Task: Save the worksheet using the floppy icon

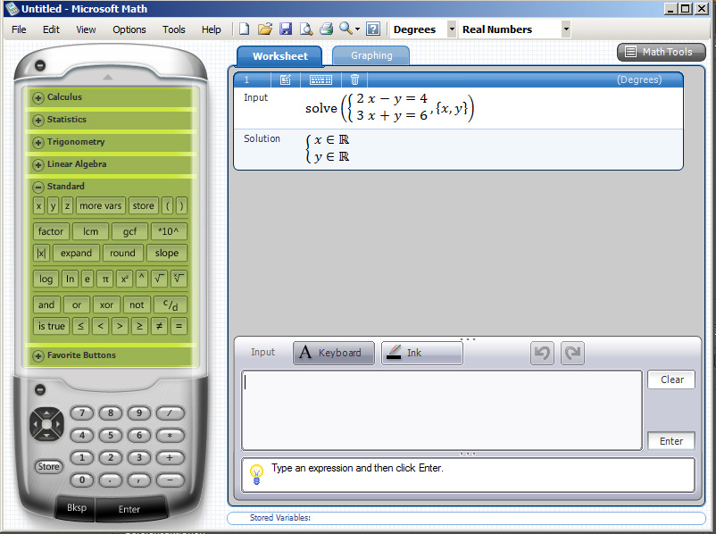Action: tap(286, 29)
